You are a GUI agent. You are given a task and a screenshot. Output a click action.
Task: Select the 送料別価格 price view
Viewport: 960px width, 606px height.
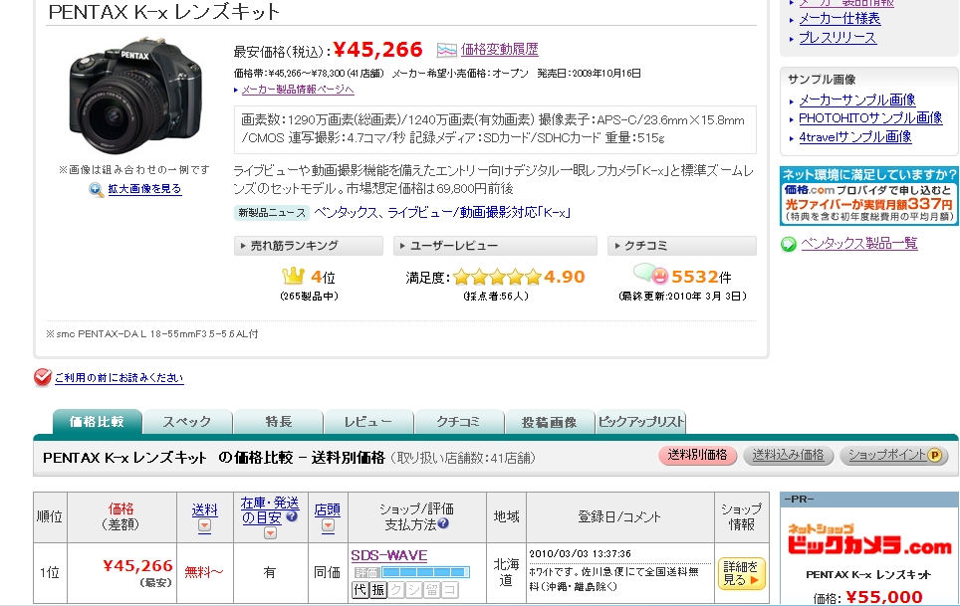(697, 456)
